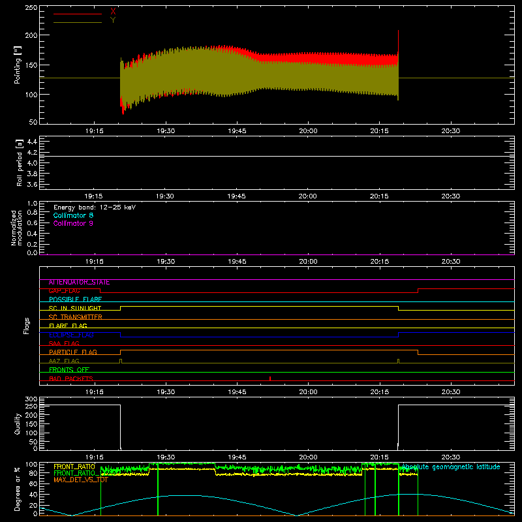
Task: Click the orange MAX_DET_VS_TOT legend label
Action: pos(81,480)
